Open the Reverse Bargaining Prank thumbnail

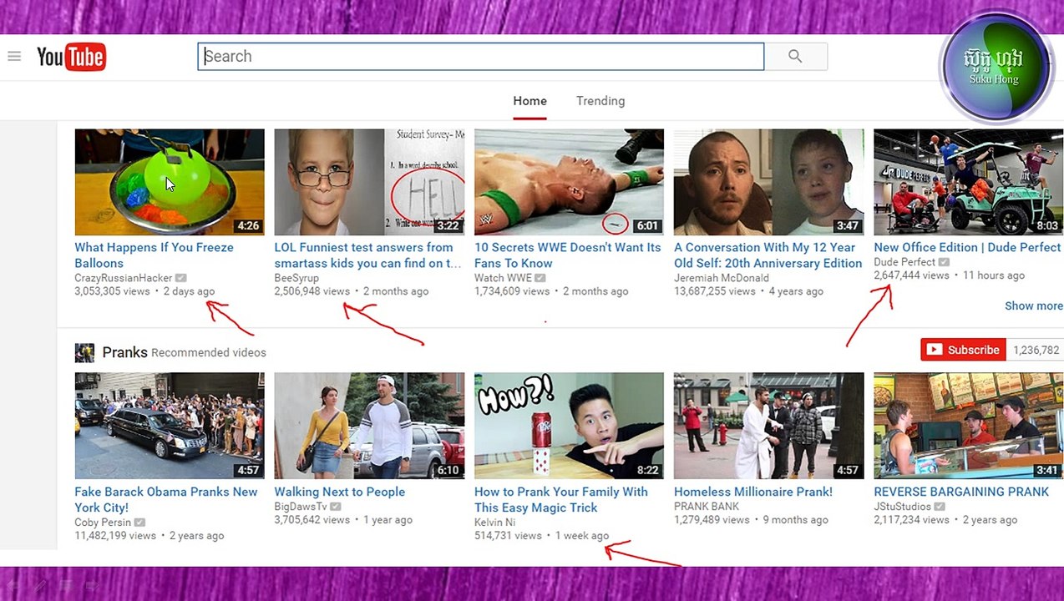tap(968, 426)
